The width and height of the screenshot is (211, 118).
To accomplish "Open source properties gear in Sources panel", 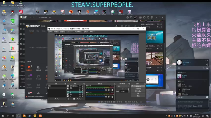I will [74, 99].
